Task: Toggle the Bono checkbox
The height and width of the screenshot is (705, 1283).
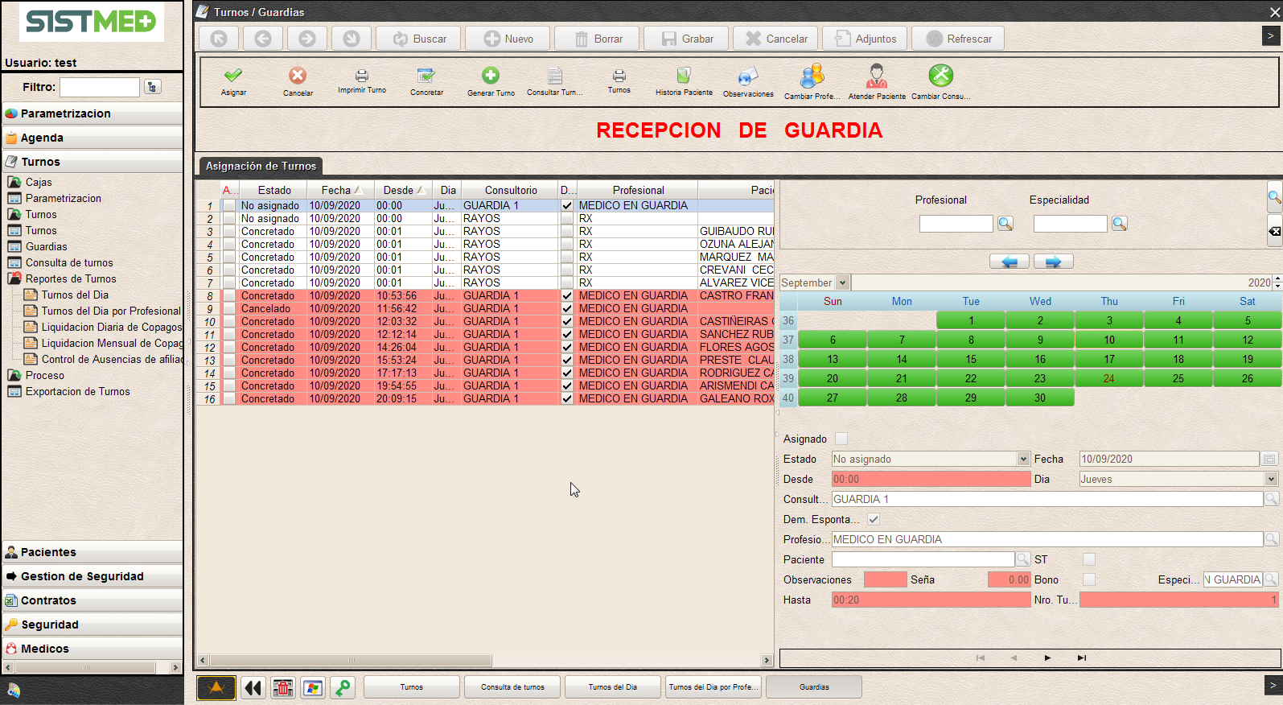Action: (1089, 579)
